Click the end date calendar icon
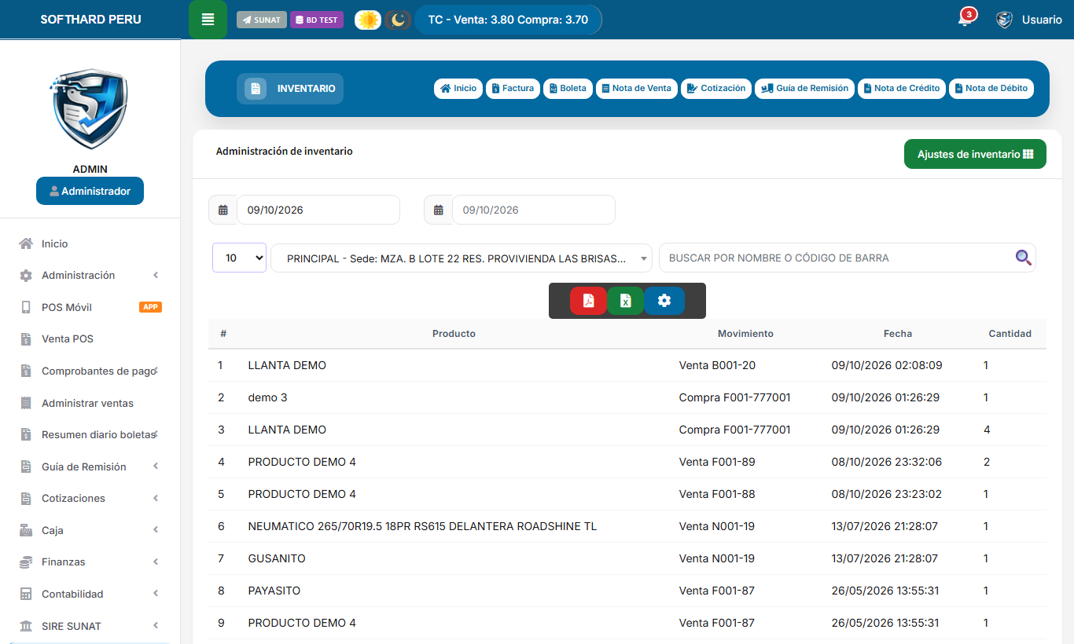Viewport: 1074px width, 644px height. tap(438, 210)
